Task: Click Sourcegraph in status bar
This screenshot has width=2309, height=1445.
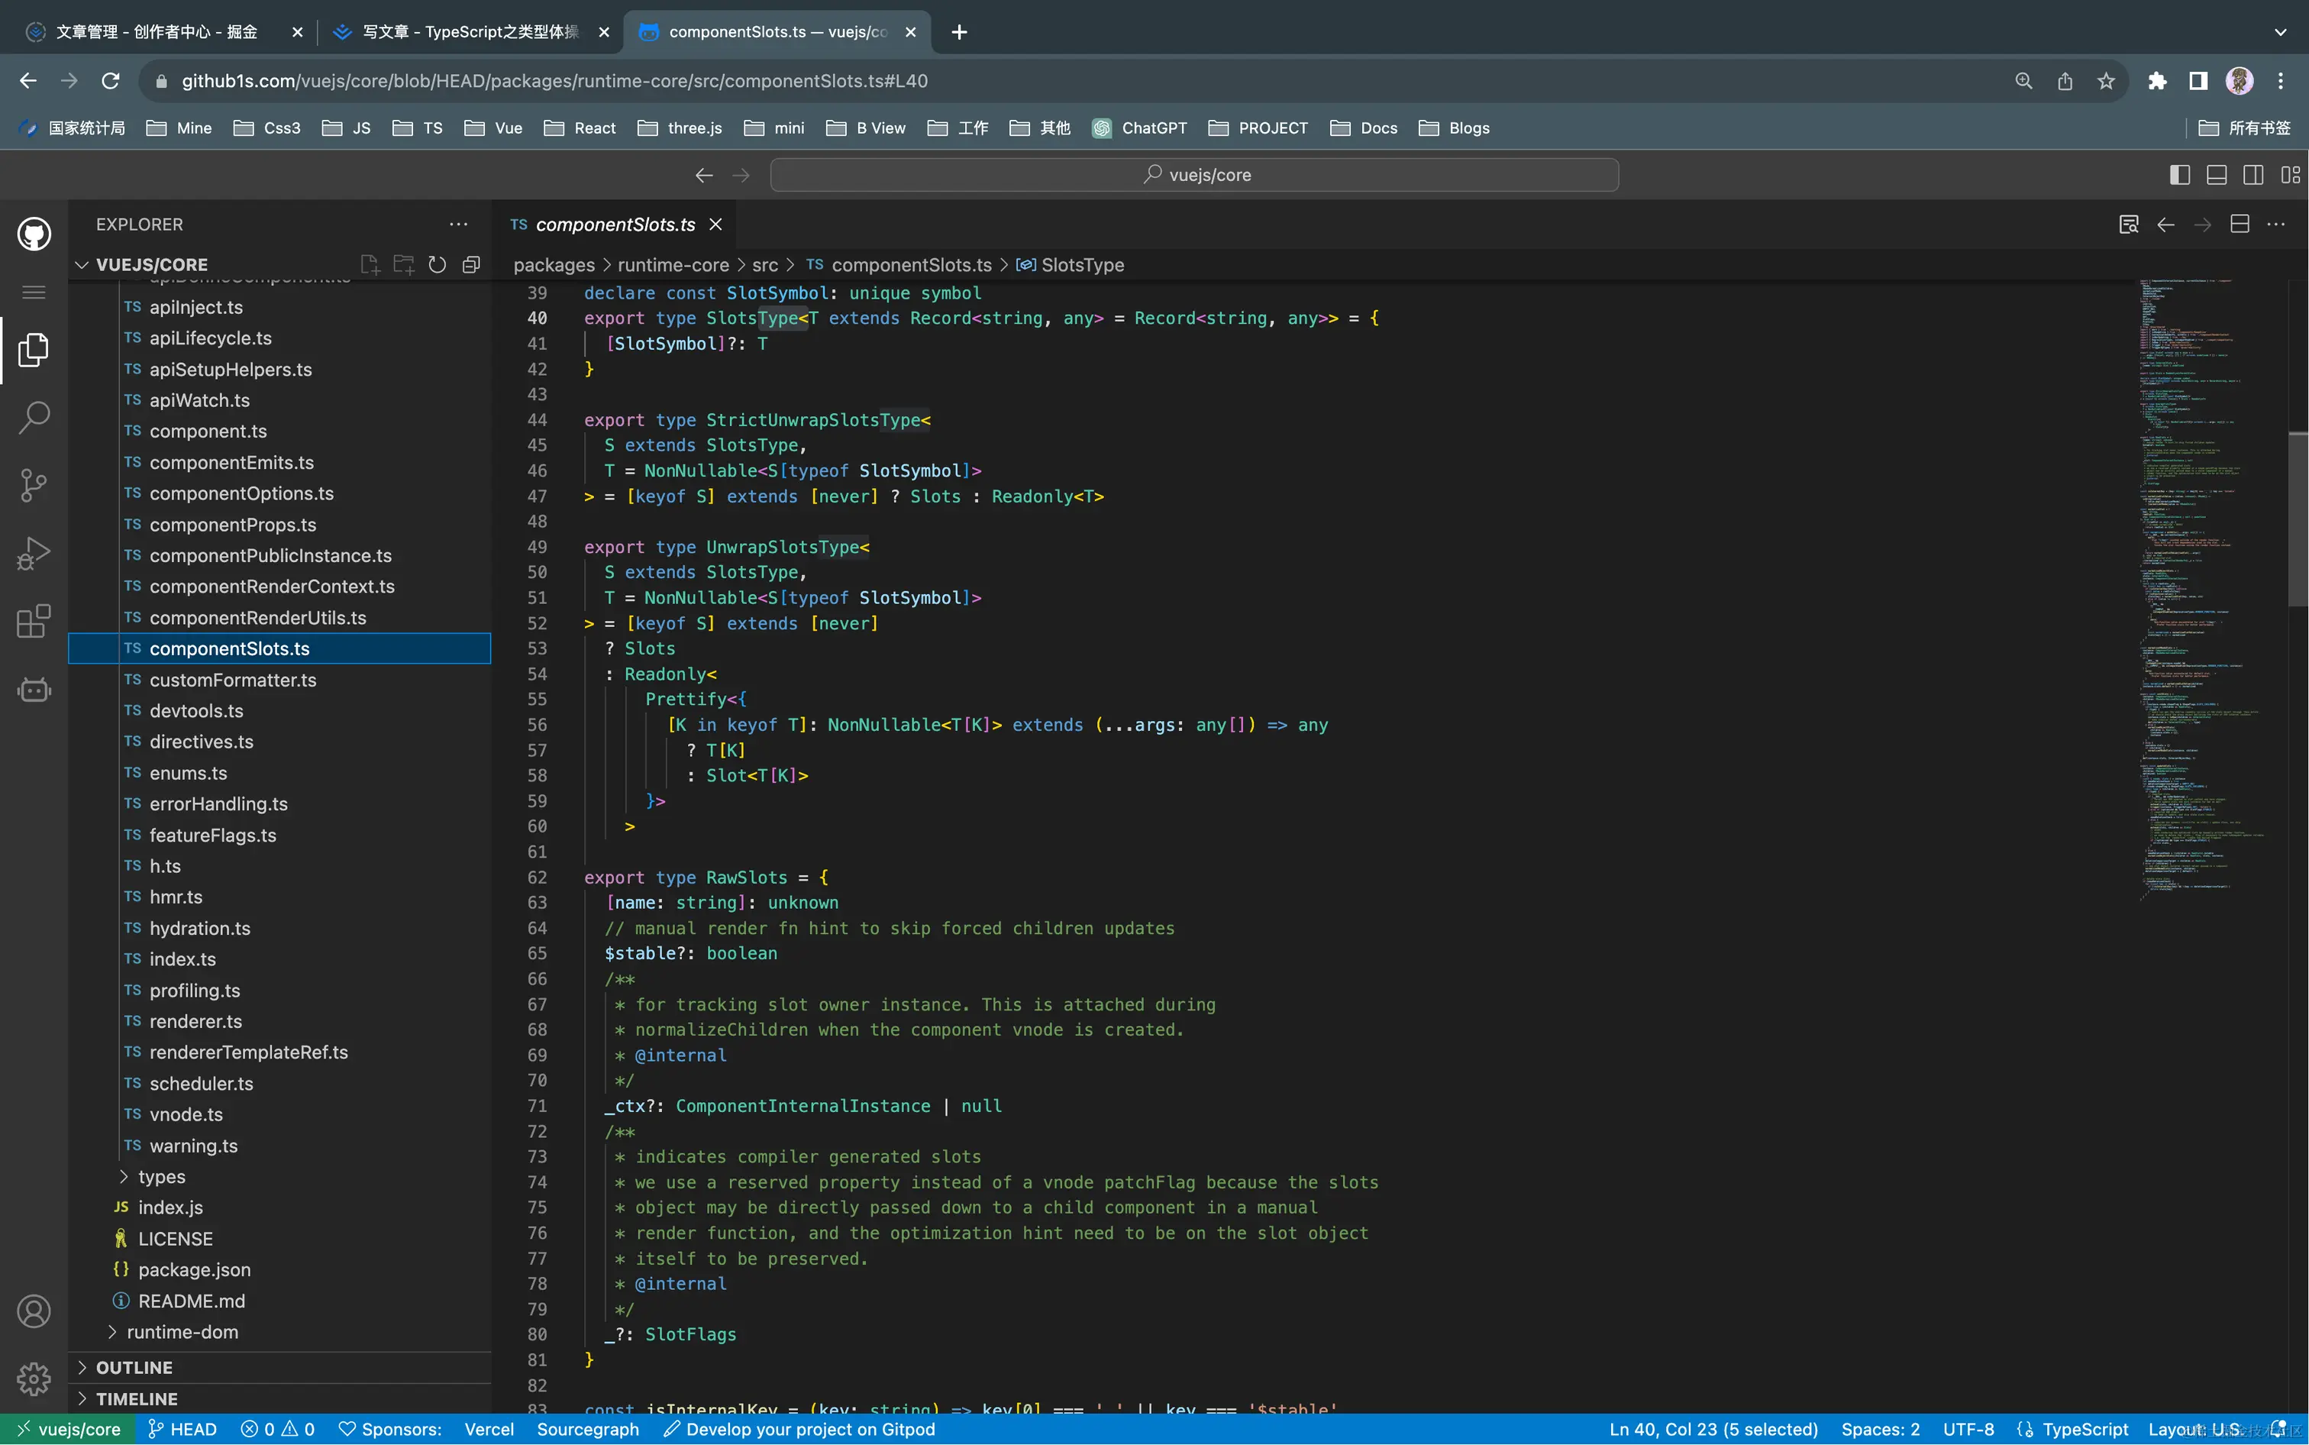Action: 587,1430
